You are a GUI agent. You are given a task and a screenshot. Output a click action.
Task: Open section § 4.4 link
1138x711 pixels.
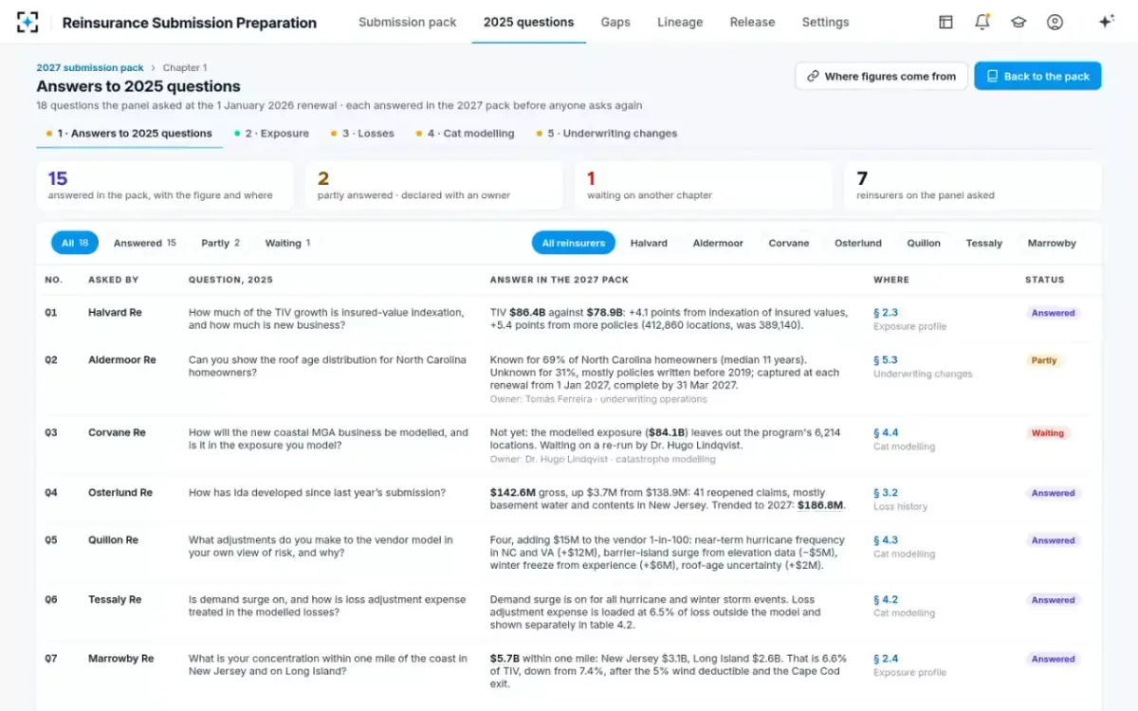(x=886, y=432)
